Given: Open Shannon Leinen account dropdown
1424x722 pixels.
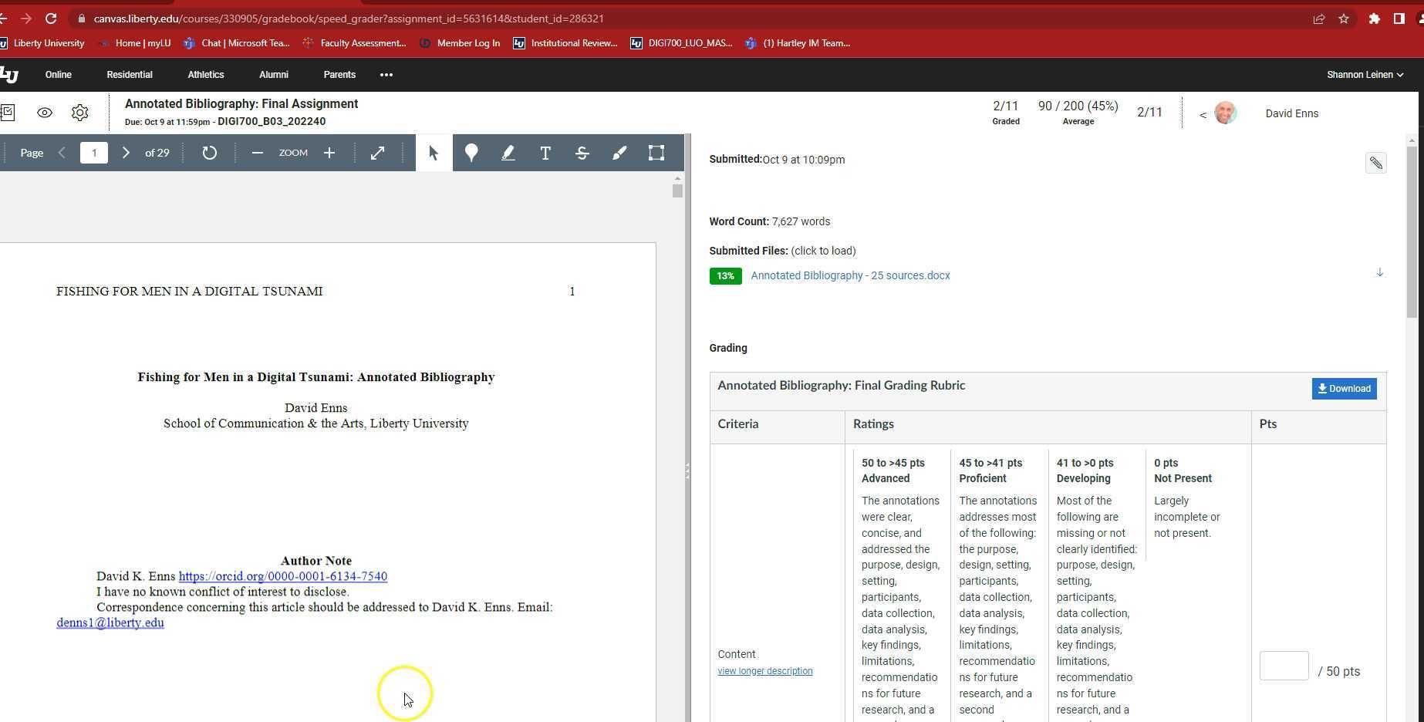Looking at the screenshot, I should (x=1364, y=75).
